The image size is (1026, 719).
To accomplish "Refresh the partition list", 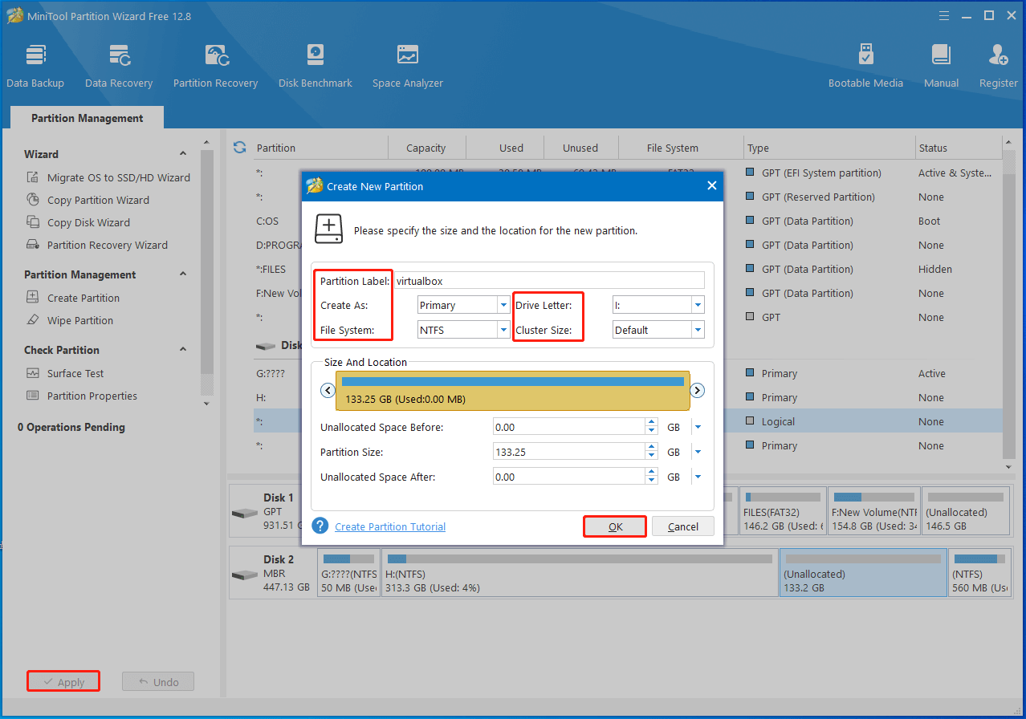I will point(239,148).
